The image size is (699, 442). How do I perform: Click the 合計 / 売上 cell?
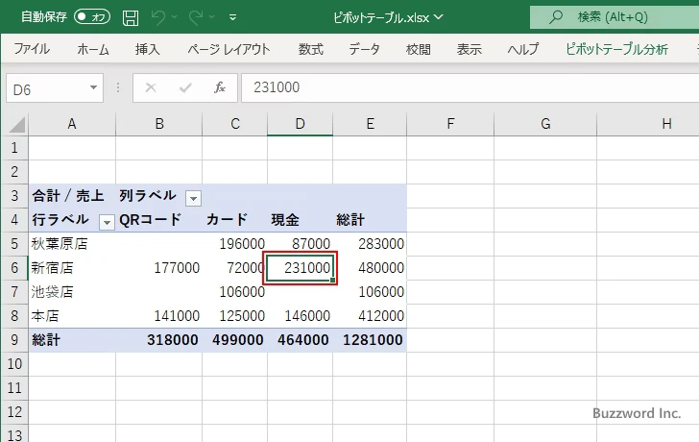tap(72, 196)
